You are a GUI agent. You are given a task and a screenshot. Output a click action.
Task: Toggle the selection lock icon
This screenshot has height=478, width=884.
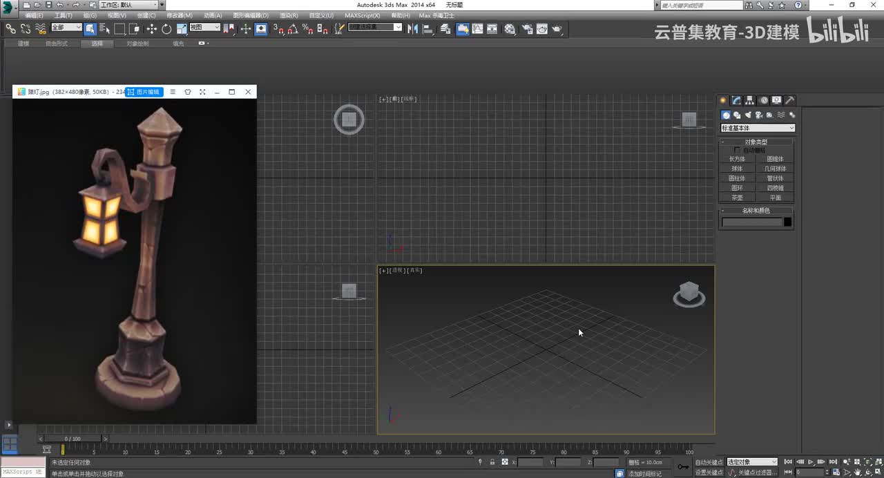tap(492, 462)
